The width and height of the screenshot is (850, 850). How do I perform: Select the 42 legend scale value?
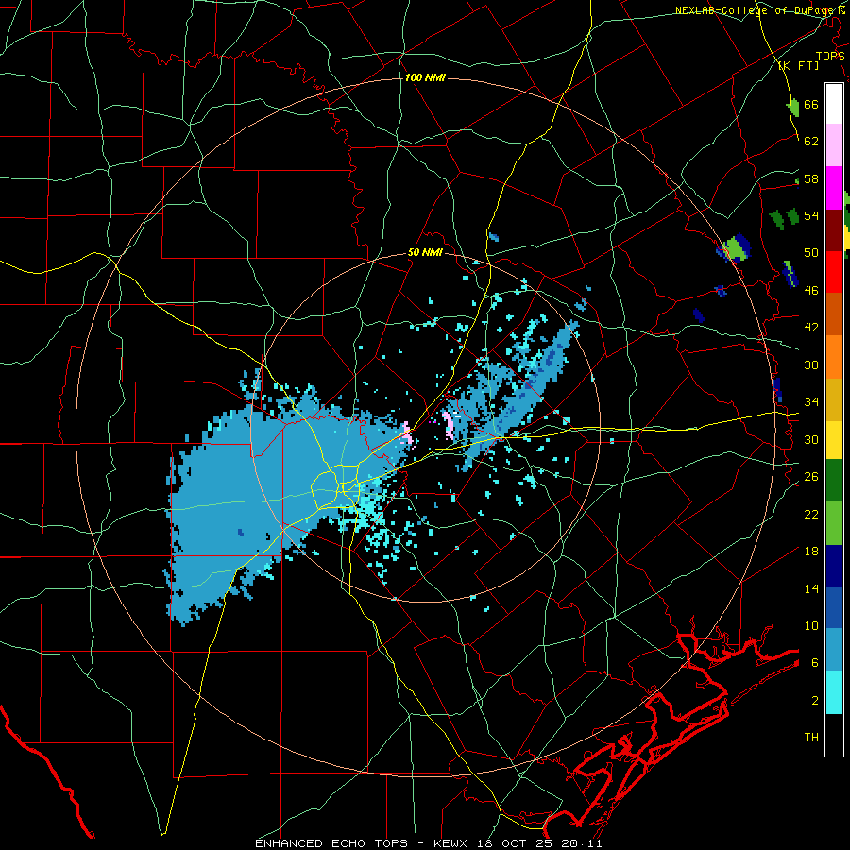click(811, 328)
